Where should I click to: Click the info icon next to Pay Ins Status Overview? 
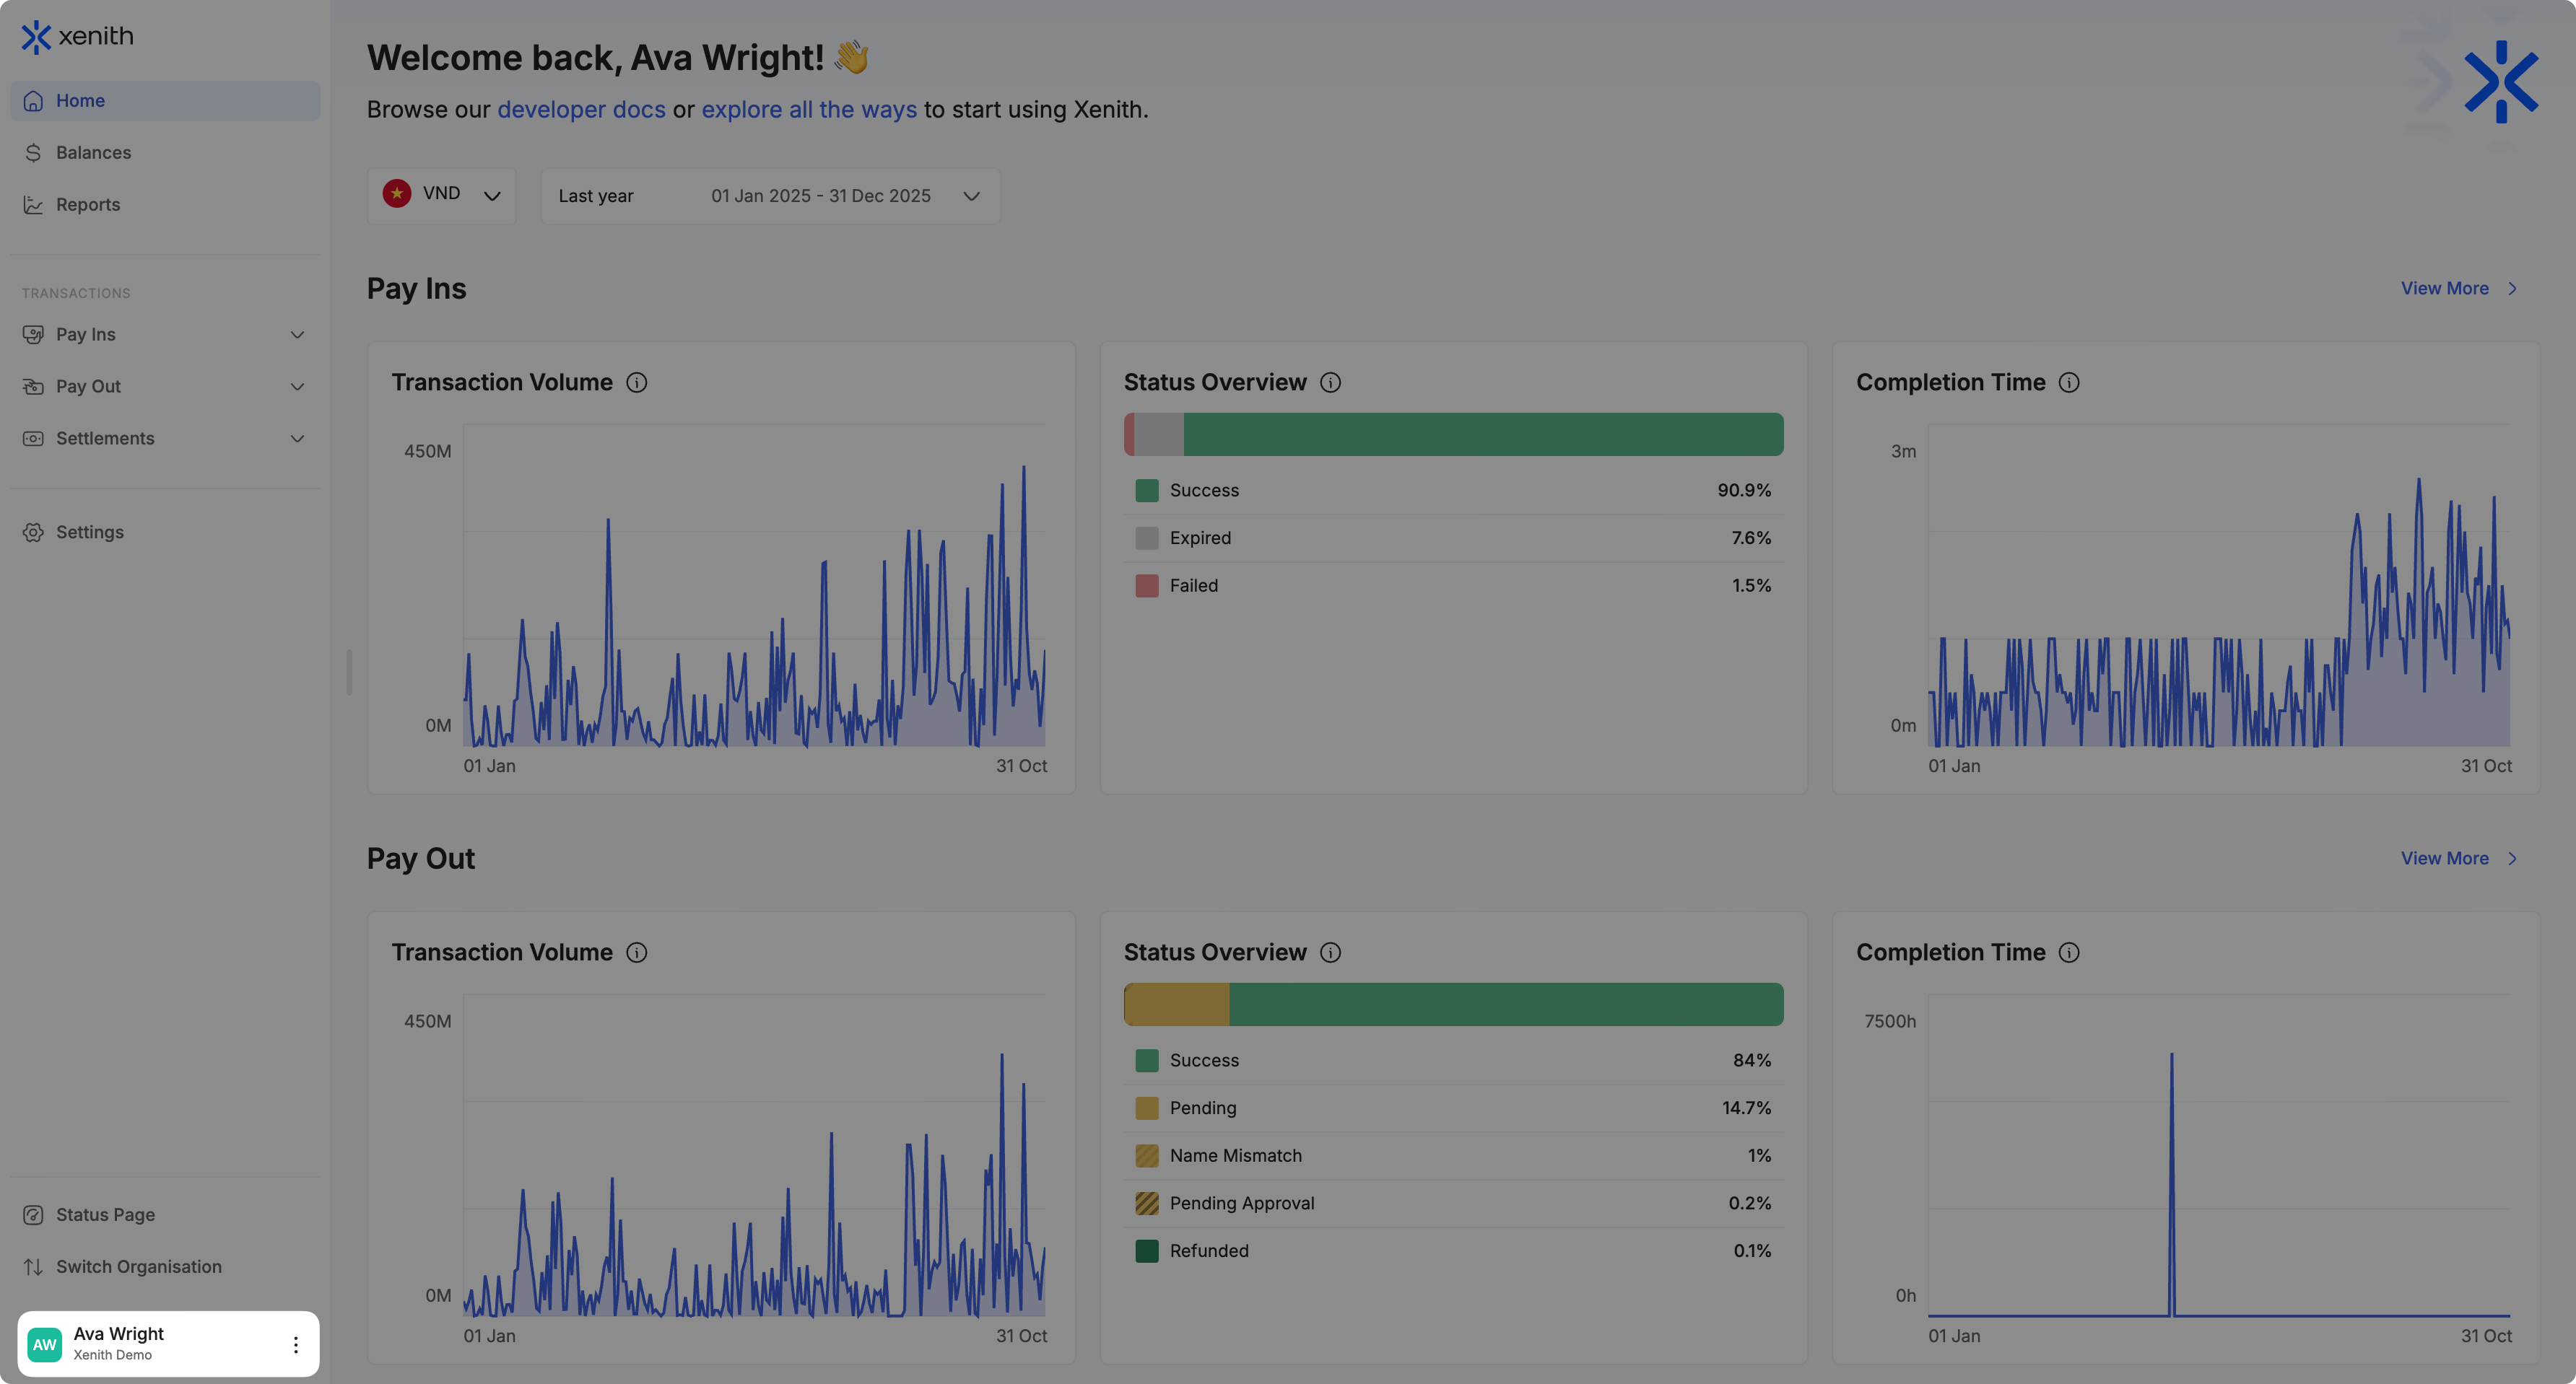point(1330,382)
